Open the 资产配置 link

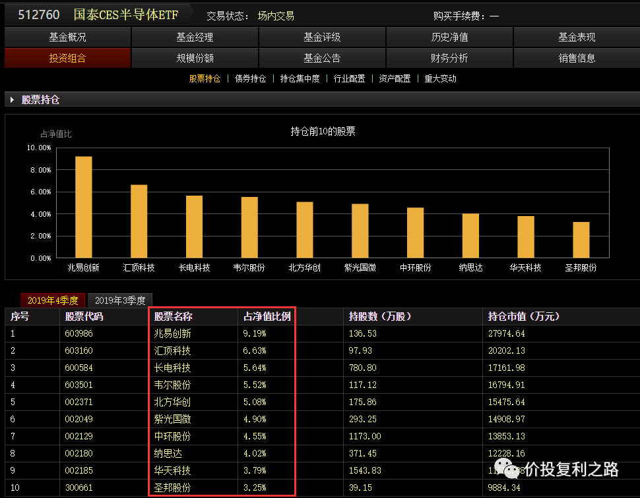pyautogui.click(x=395, y=78)
